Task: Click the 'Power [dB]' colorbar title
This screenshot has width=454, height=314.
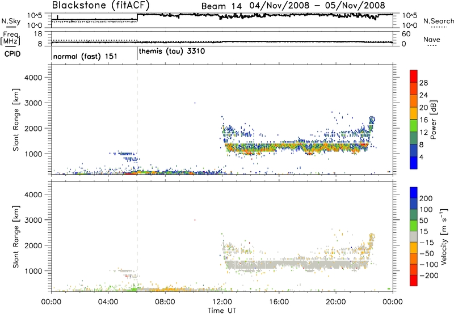Action: (x=433, y=120)
